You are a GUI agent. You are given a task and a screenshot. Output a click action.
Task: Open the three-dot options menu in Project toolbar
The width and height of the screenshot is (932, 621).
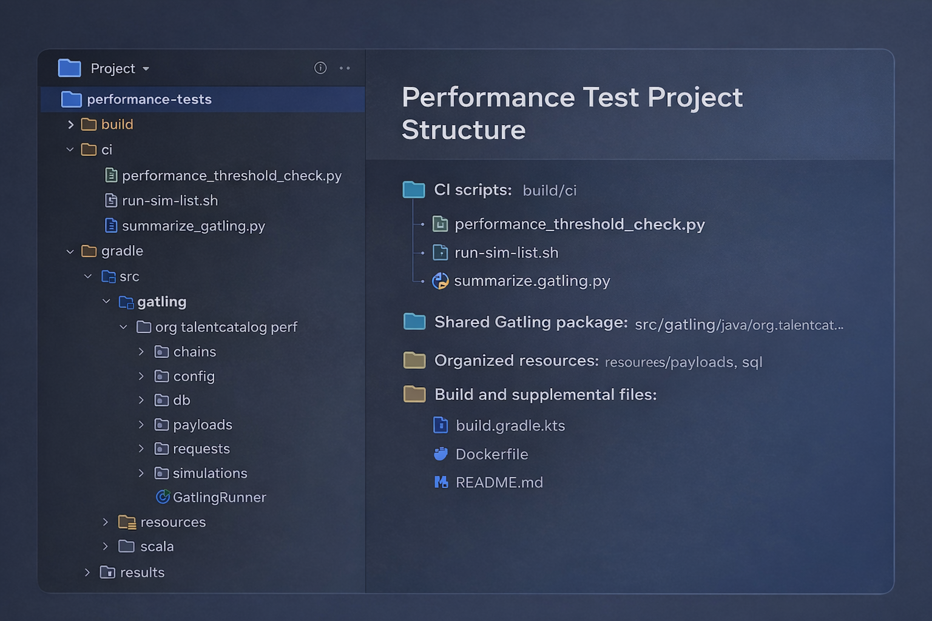pyautogui.click(x=345, y=68)
